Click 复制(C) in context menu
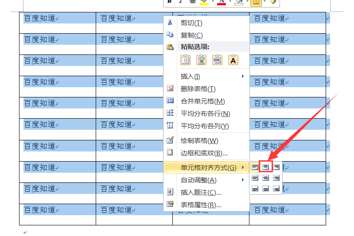354x236 pixels. [x=206, y=35]
